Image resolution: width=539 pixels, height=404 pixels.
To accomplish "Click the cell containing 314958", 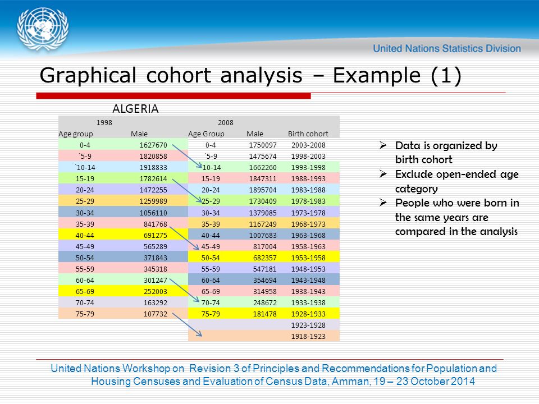I will pos(264,291).
